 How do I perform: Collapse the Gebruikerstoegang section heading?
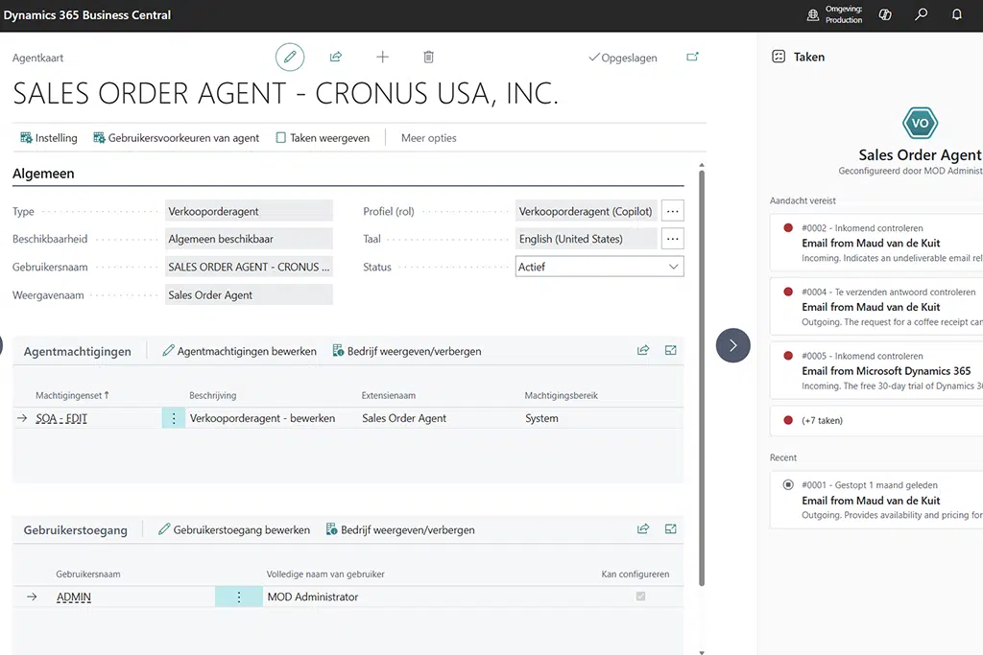coord(75,529)
